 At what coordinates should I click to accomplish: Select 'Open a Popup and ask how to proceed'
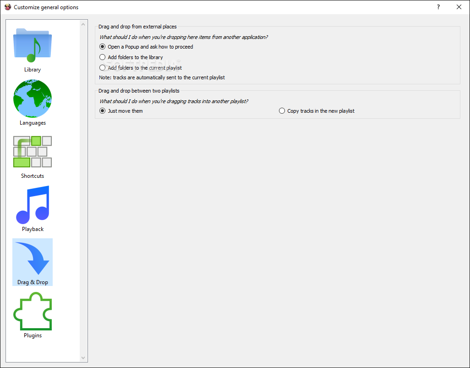pos(146,47)
